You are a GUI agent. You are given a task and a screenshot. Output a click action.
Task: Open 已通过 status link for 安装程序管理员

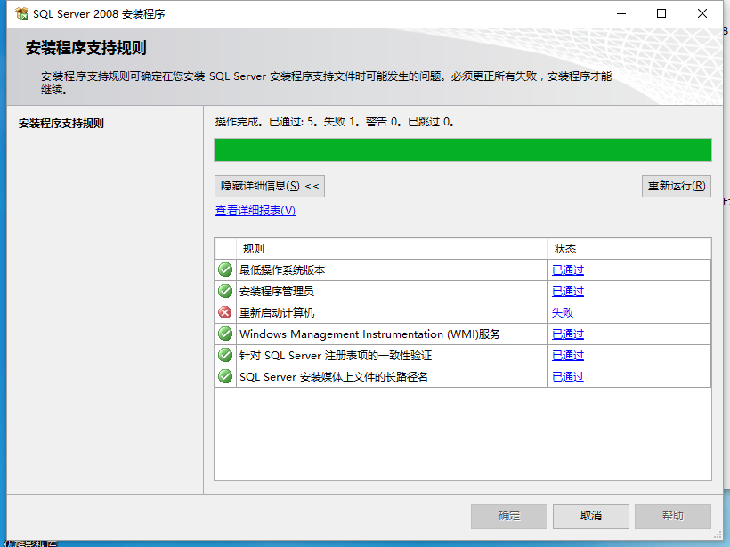[x=568, y=291]
